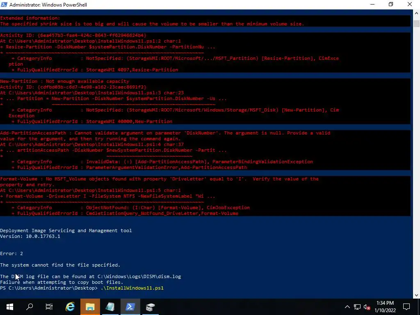Restore down the PowerShell window
420x315 pixels.
click(x=391, y=5)
